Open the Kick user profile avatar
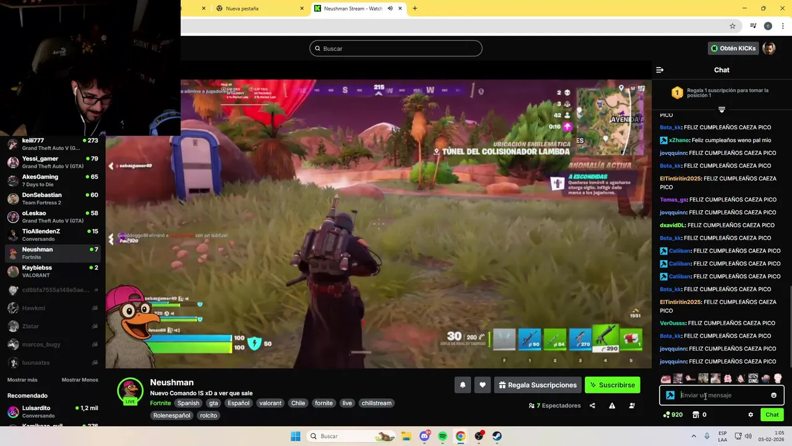This screenshot has width=792, height=446. click(x=769, y=48)
